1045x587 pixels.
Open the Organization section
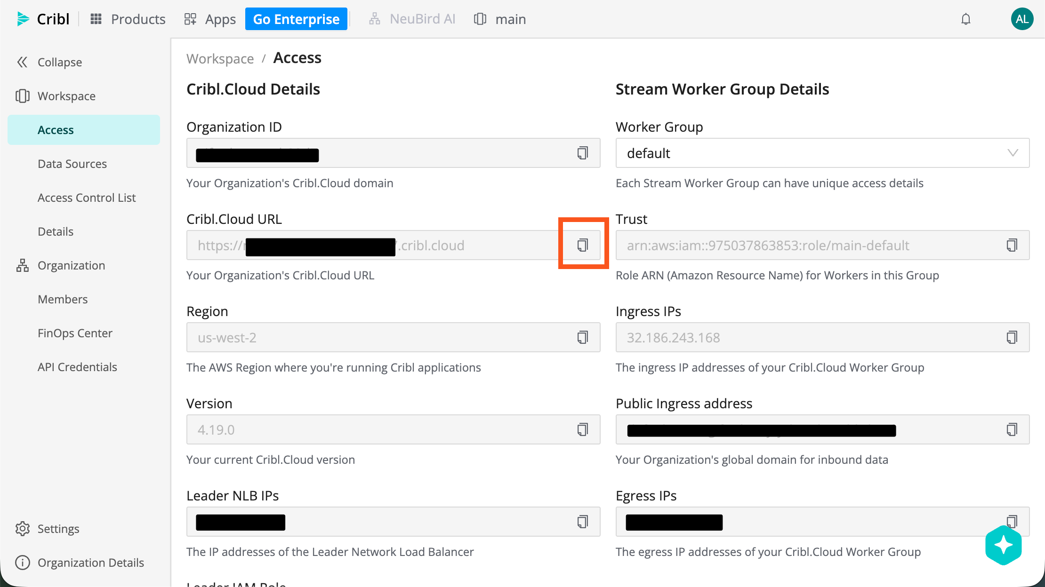(60, 265)
